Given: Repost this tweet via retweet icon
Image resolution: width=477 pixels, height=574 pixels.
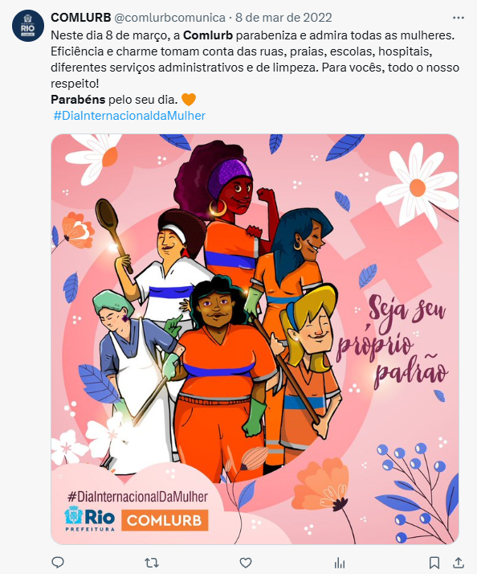Looking at the screenshot, I should click(x=152, y=562).
